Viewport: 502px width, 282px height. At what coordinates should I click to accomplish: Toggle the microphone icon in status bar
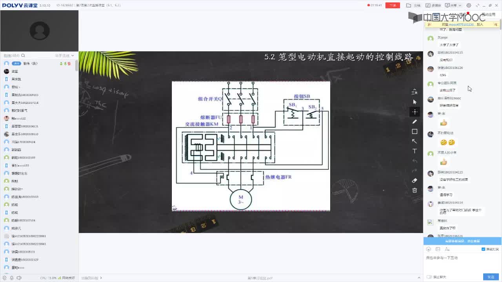click(x=12, y=278)
